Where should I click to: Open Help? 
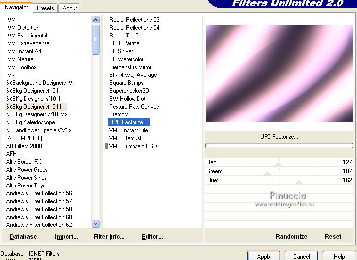(x=339, y=256)
